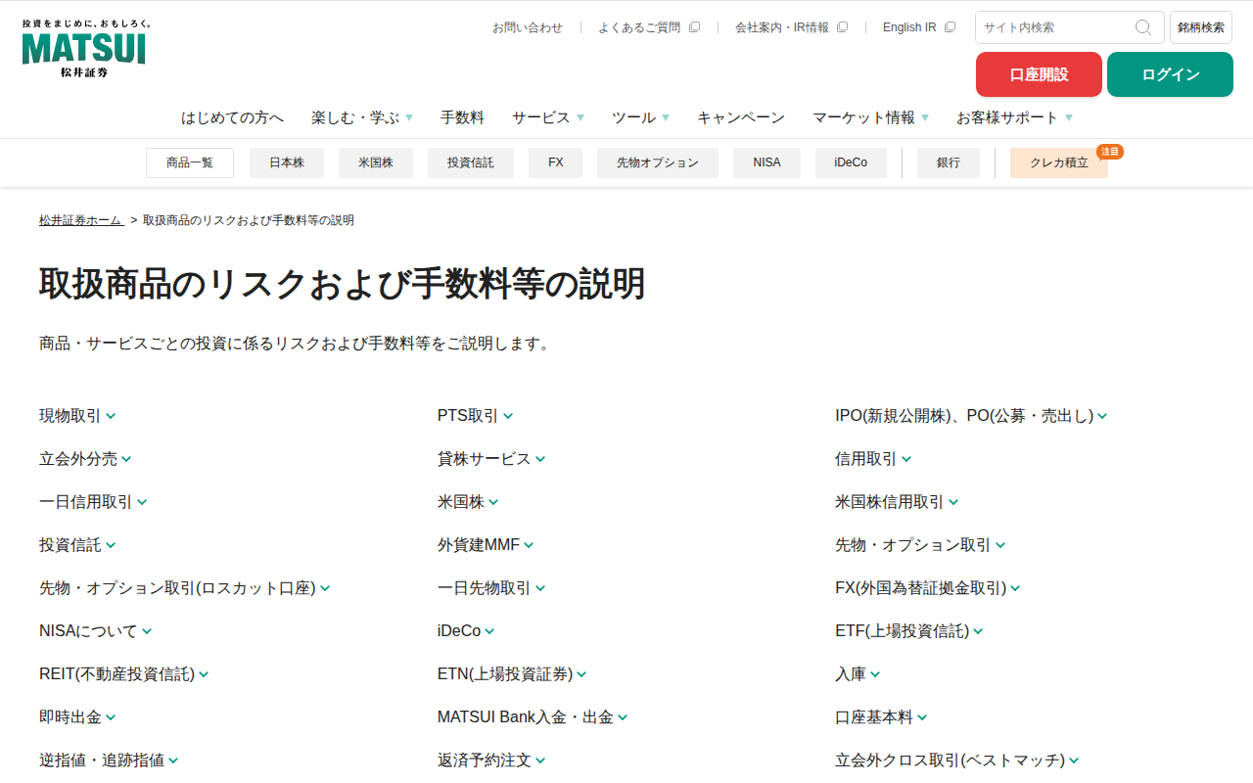Open the サービス menu
The image size is (1253, 783).
point(548,117)
